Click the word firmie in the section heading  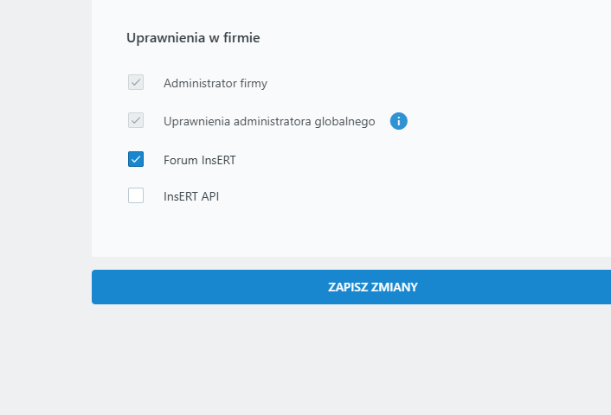242,38
